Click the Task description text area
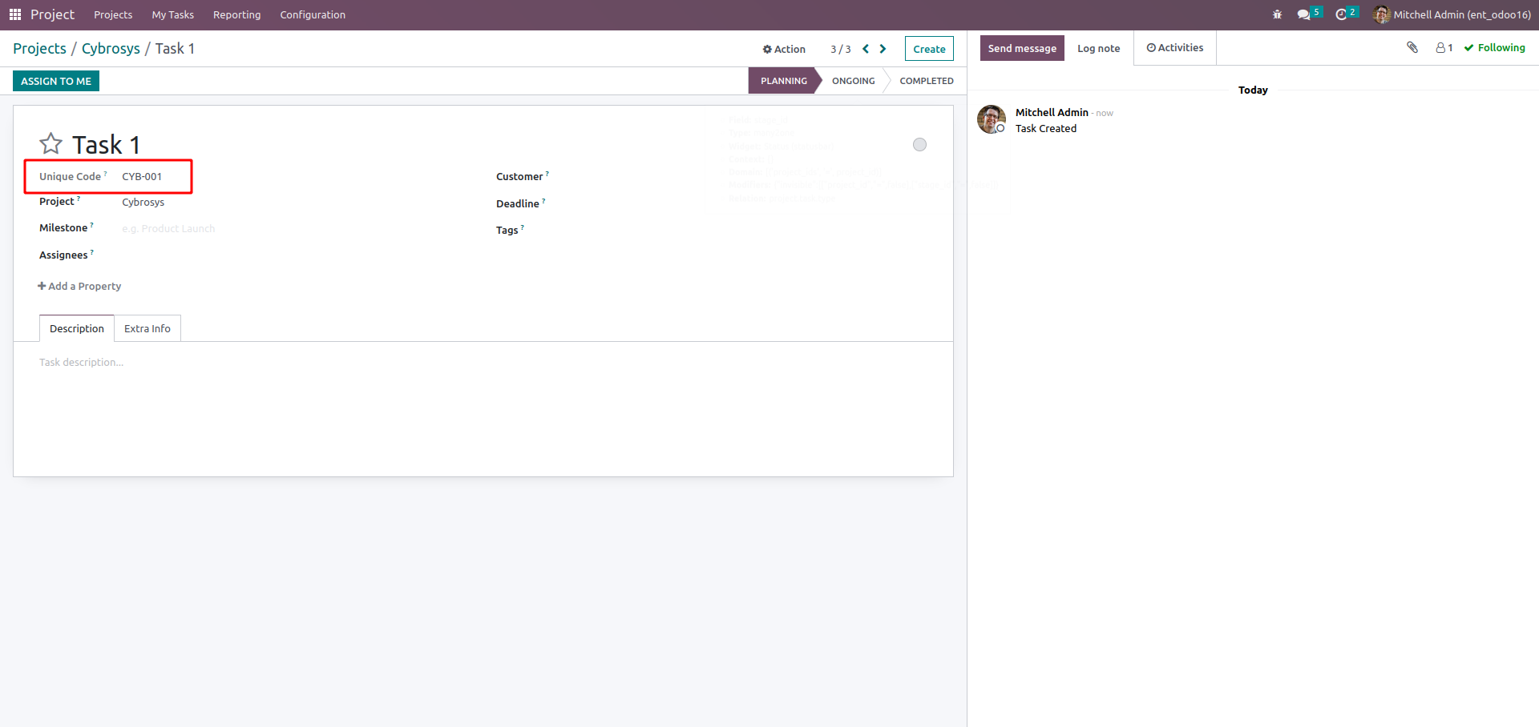The height and width of the screenshot is (727, 1539). coord(483,363)
